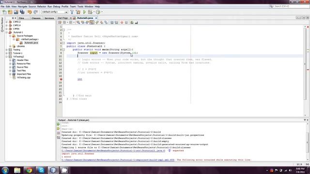Click the Stop button in Output panel
Screen dimensions: 310x174
(58, 133)
